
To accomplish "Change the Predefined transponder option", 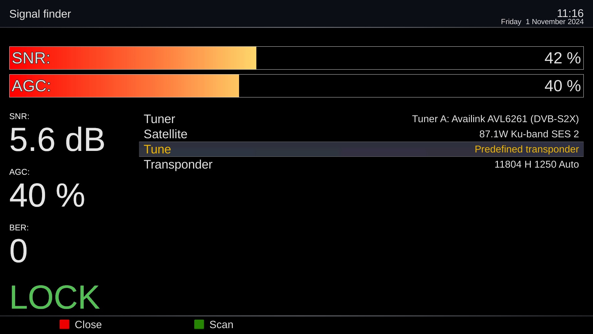I will 527,149.
